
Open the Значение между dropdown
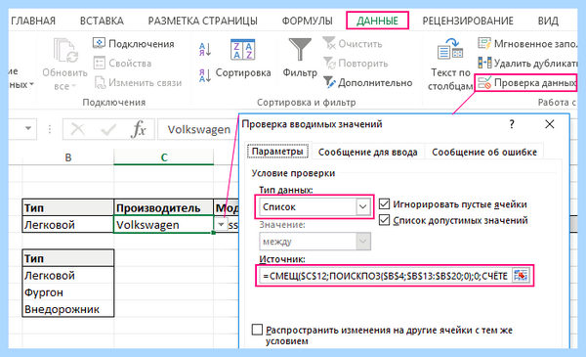click(363, 242)
